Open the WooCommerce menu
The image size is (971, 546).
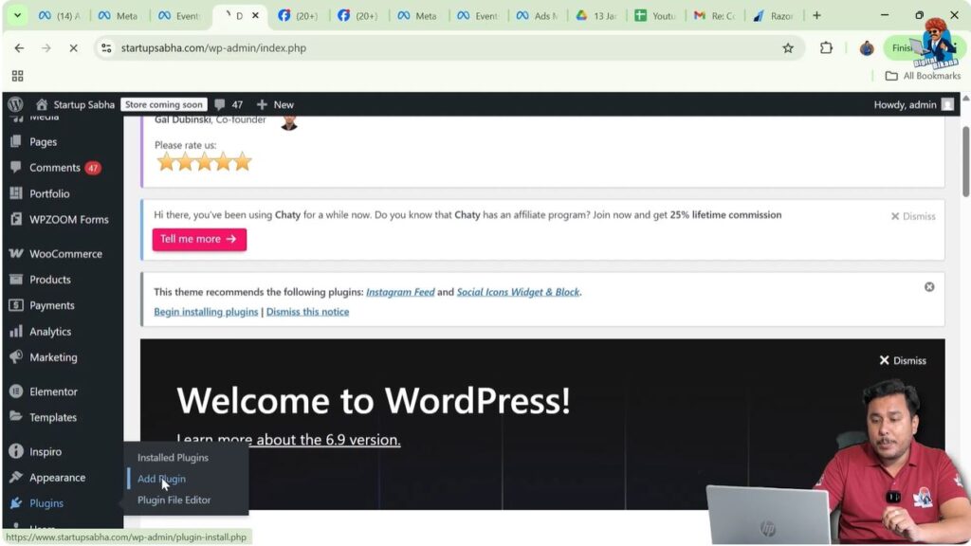click(65, 254)
